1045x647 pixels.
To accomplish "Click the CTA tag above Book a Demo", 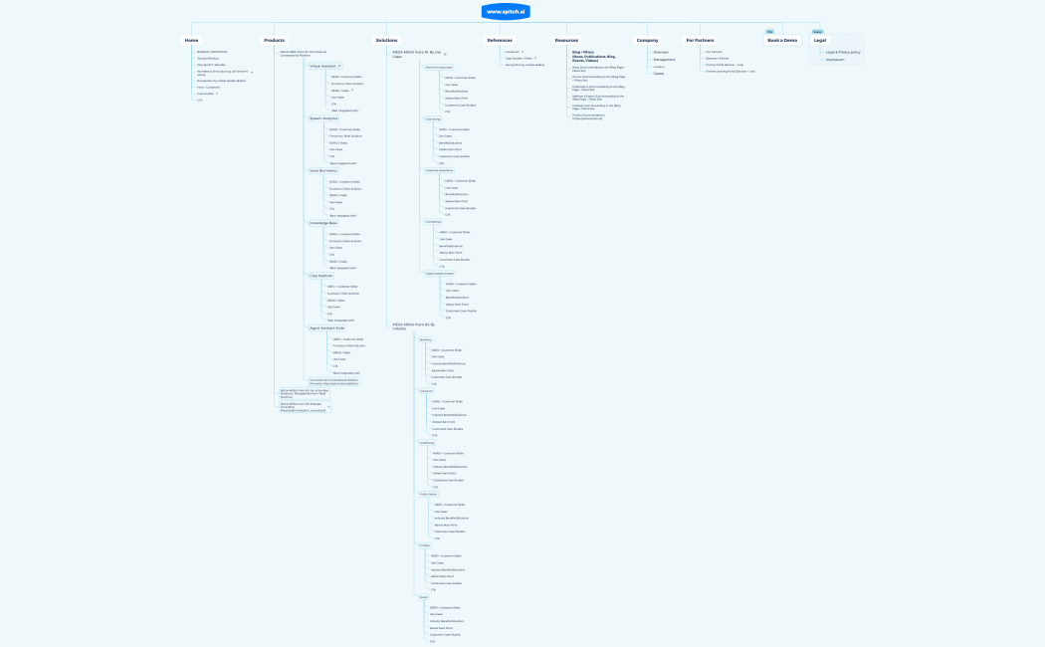I will pos(769,32).
